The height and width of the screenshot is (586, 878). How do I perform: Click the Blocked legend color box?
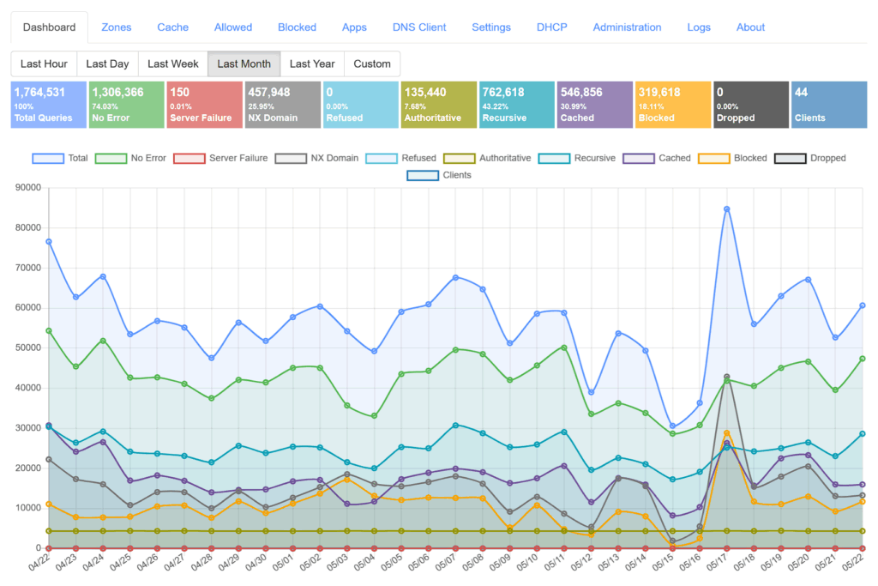pos(714,158)
